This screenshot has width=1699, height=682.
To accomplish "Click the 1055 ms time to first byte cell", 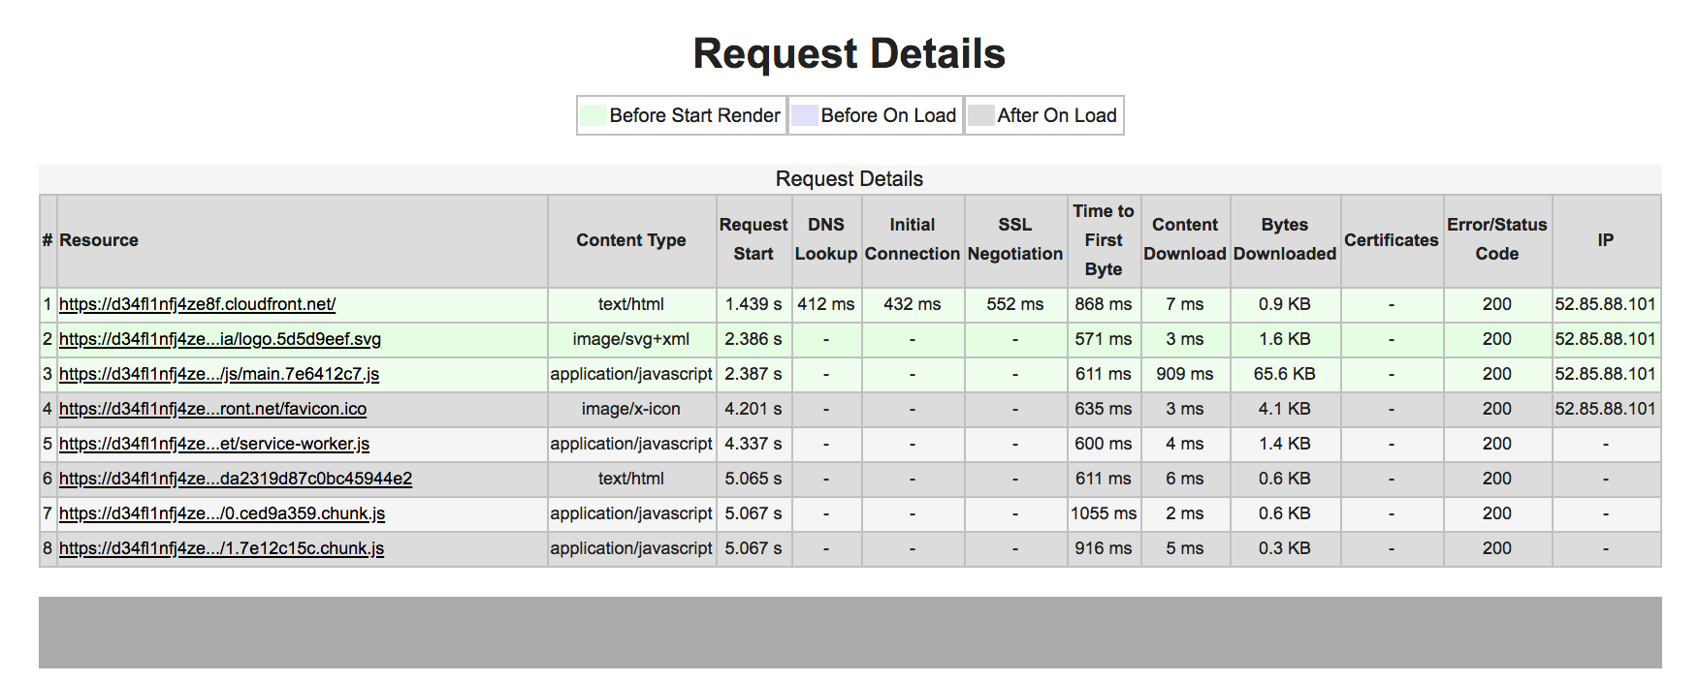I will (x=1103, y=513).
